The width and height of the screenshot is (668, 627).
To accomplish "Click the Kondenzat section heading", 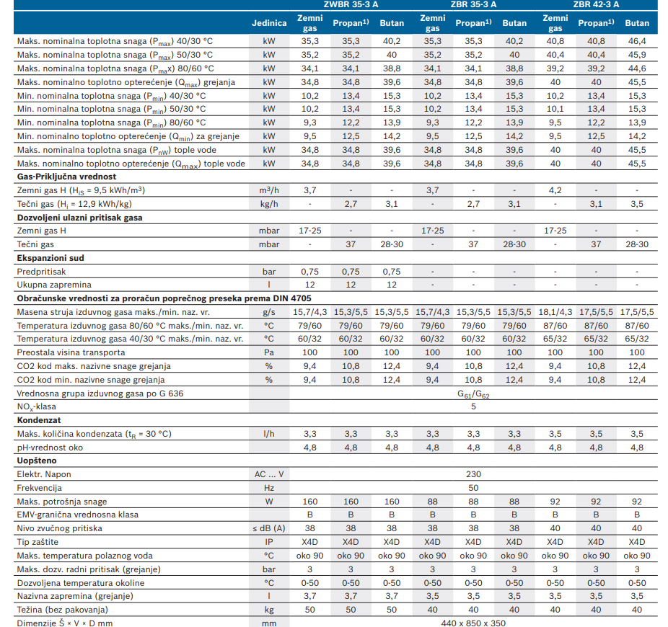I will pos(38,420).
